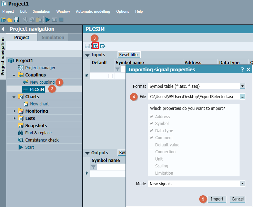Click the Cancel button
This screenshot has width=253, height=207.
[x=237, y=199]
